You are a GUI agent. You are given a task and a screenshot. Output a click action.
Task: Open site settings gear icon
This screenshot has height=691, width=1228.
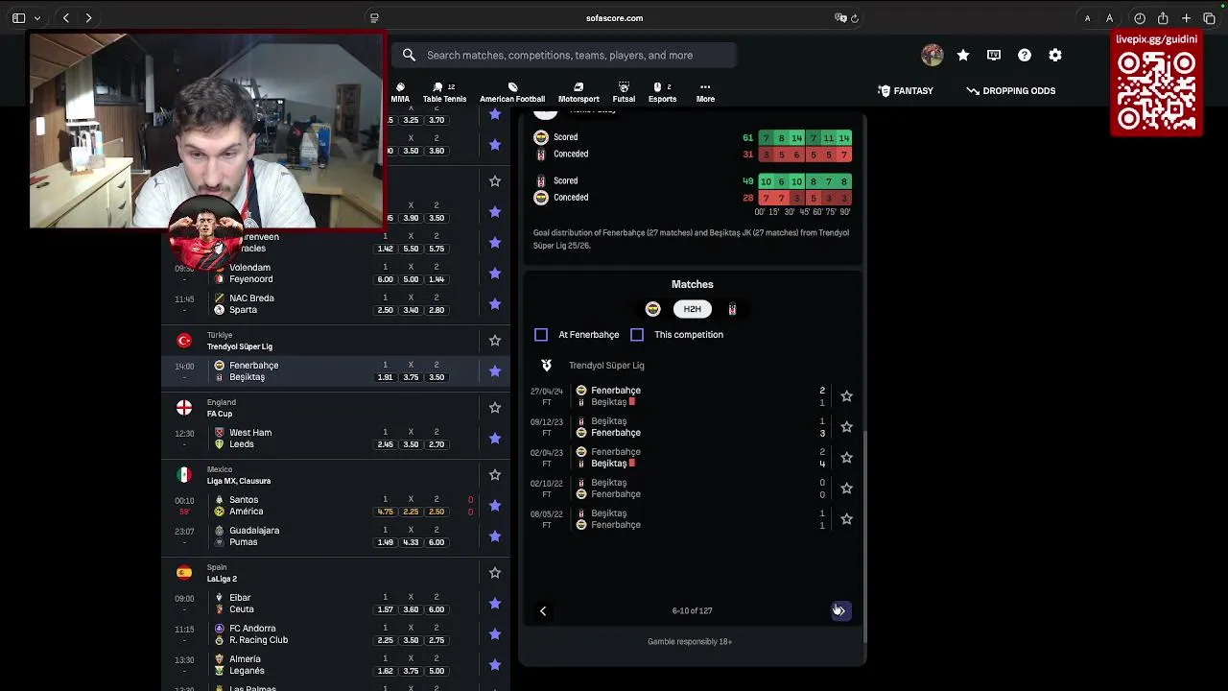pos(1055,56)
